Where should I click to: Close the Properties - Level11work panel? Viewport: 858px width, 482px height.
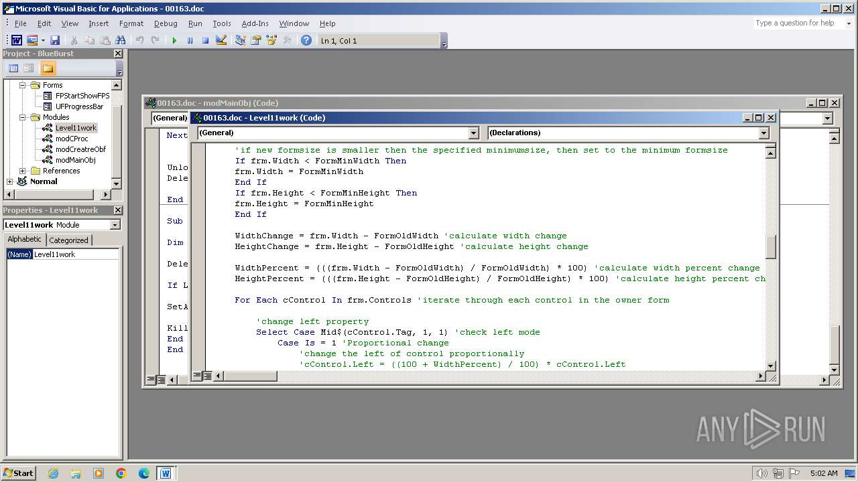[118, 210]
